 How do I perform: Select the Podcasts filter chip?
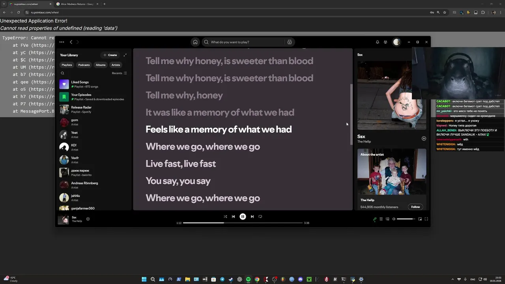(84, 65)
